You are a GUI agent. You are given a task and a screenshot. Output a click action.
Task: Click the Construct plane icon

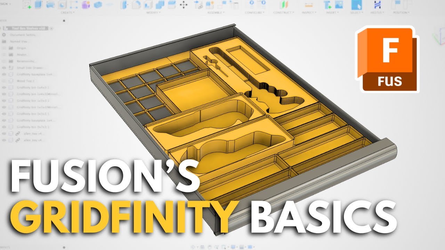coord(284,5)
